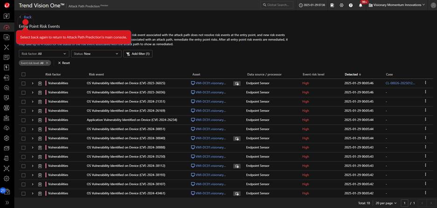Click the clipboard icon in CVE-2024-26234 row
The height and width of the screenshot is (208, 437).
[x=40, y=120]
